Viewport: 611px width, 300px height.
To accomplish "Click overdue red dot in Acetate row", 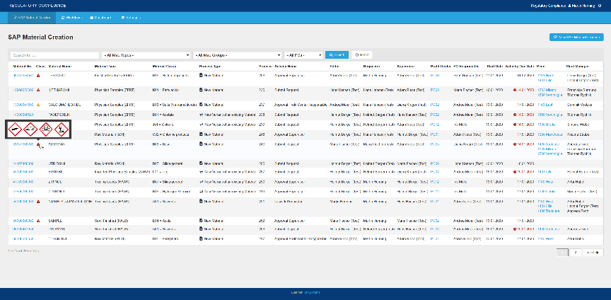I will point(515,115).
